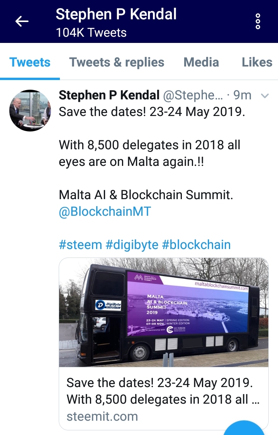Tap the steemit.com domain text
This screenshot has height=435, width=278.
[102, 416]
